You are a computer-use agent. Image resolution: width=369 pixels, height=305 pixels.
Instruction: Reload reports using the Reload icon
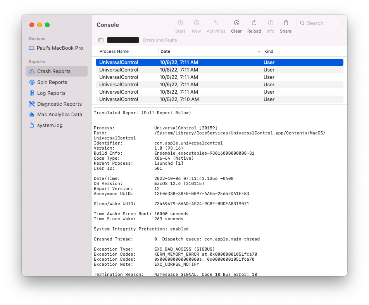[254, 23]
